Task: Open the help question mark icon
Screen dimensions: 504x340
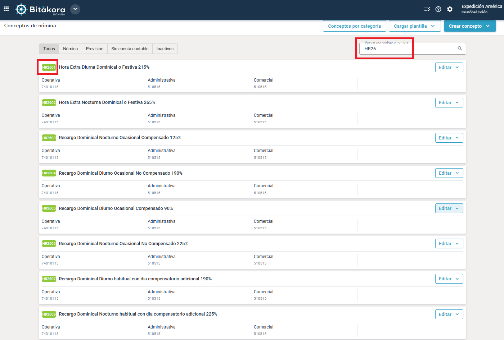Action: tap(438, 9)
